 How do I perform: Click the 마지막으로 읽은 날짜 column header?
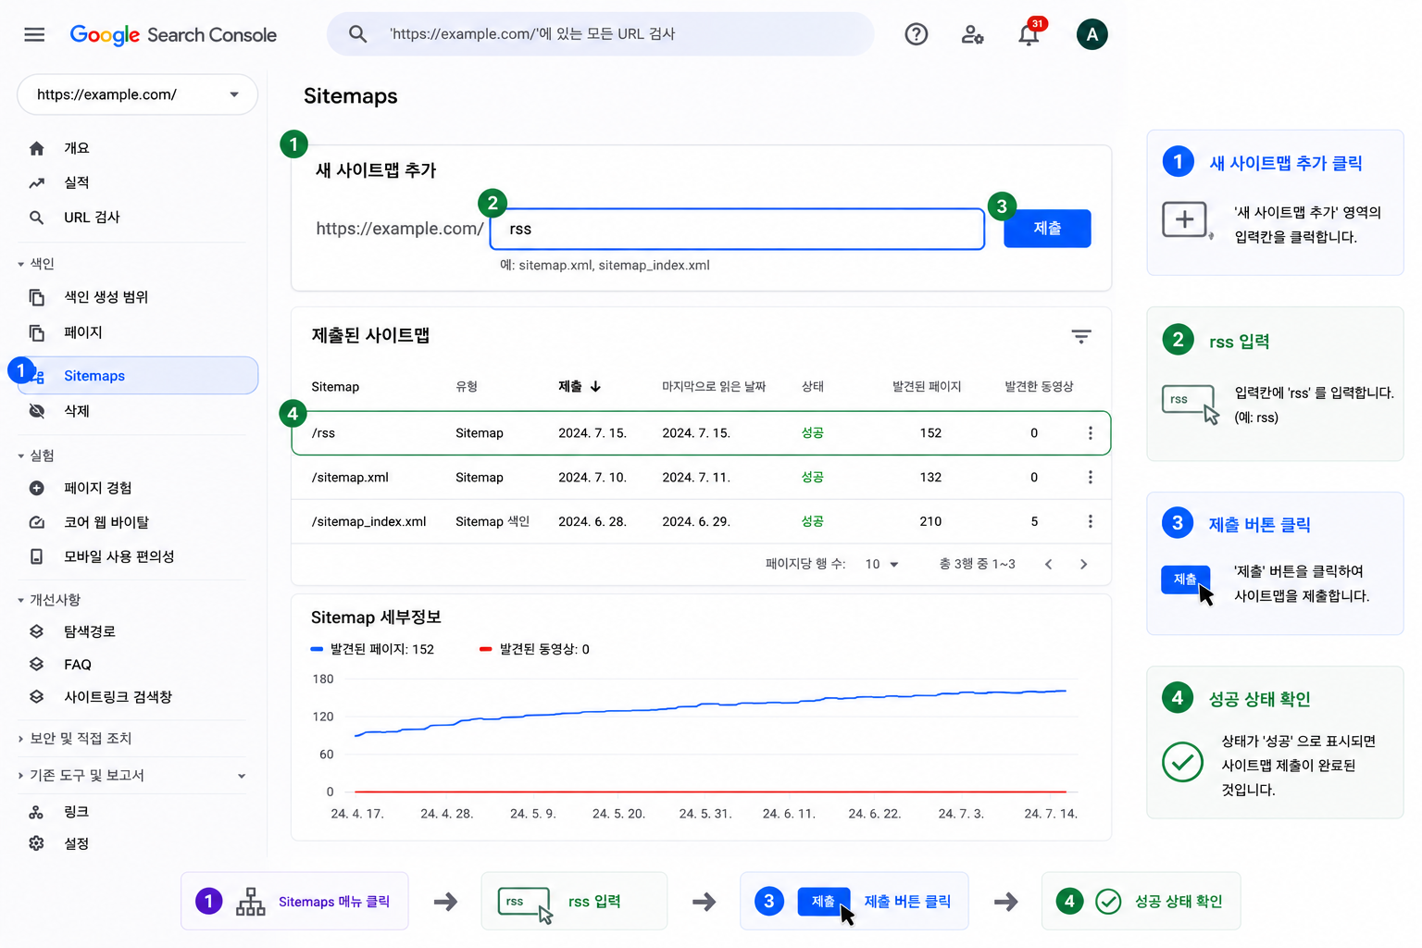pyautogui.click(x=714, y=386)
